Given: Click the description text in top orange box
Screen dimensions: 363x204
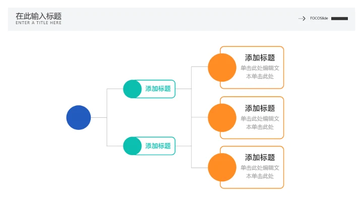Looking at the screenshot, I should point(260,72).
